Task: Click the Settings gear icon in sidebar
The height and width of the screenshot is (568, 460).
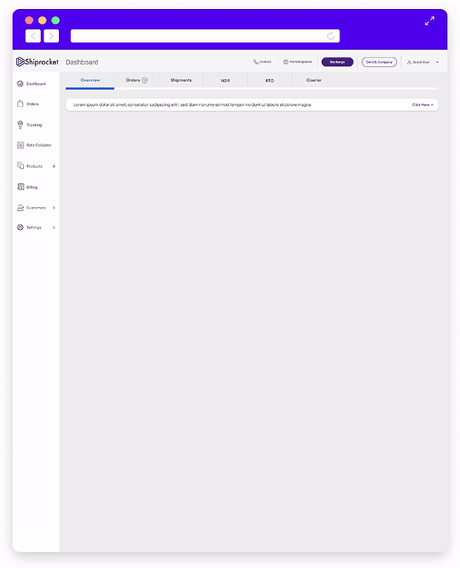Action: (x=20, y=228)
